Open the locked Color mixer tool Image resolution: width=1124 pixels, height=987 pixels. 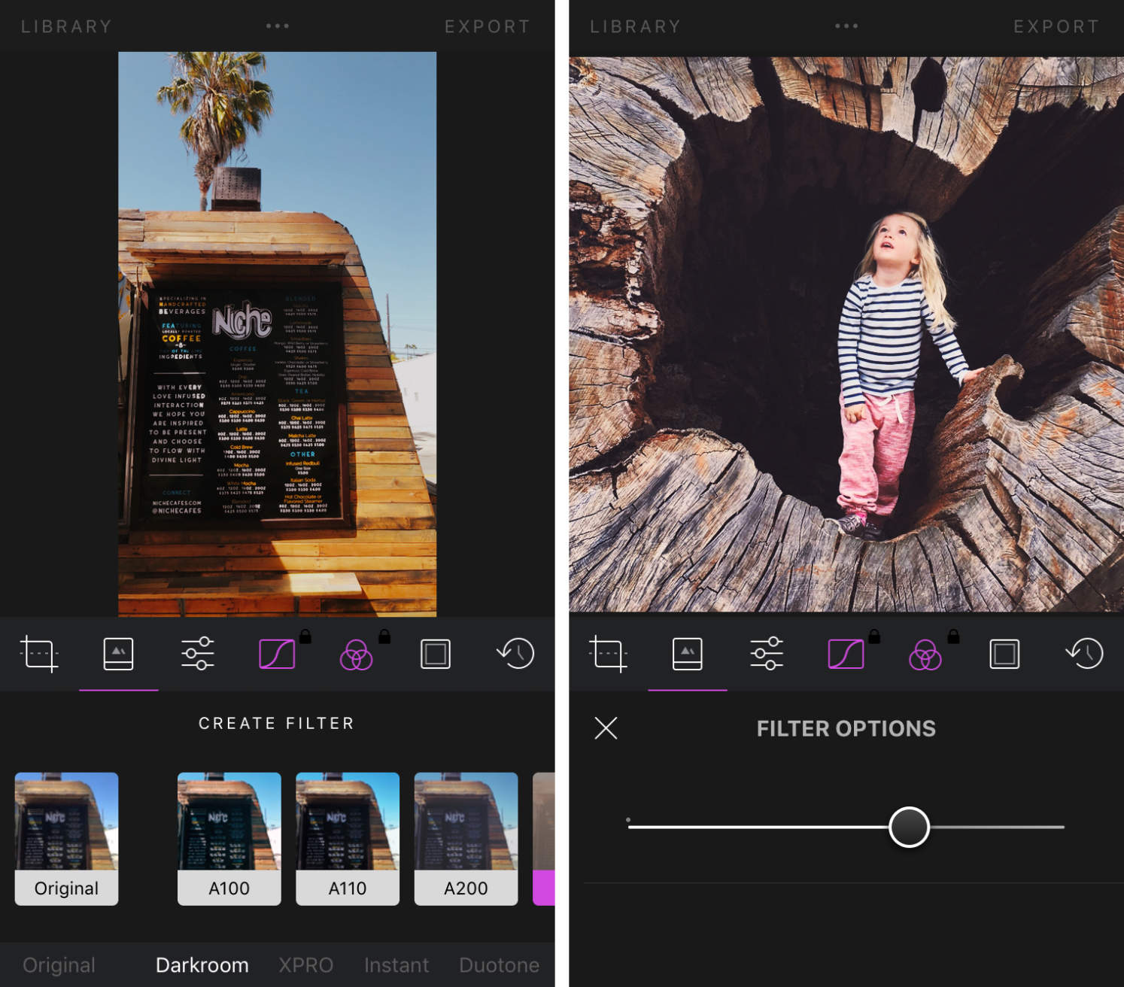pyautogui.click(x=357, y=653)
